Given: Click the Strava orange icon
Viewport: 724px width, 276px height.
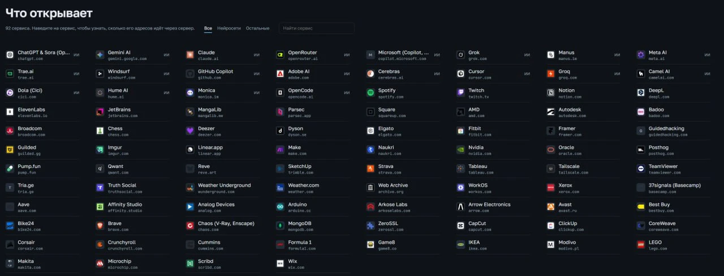Looking at the screenshot, I should (x=370, y=169).
